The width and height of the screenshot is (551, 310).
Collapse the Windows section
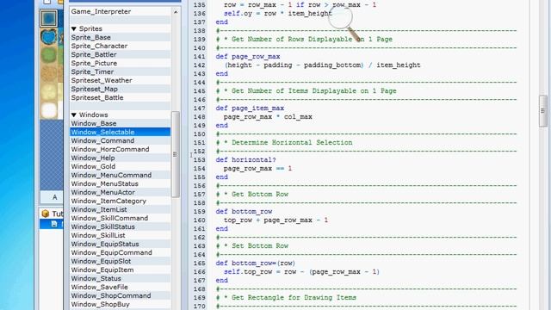[74, 115]
